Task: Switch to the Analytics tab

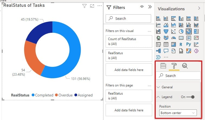Action: coord(185,66)
